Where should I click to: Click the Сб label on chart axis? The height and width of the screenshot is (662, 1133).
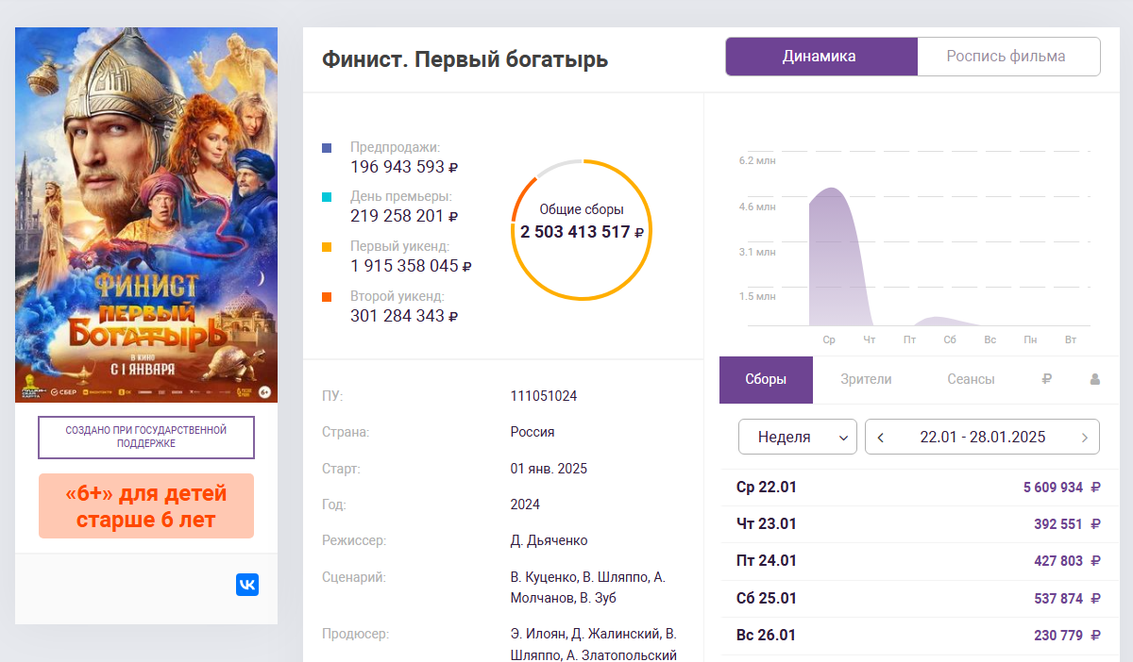coord(950,339)
